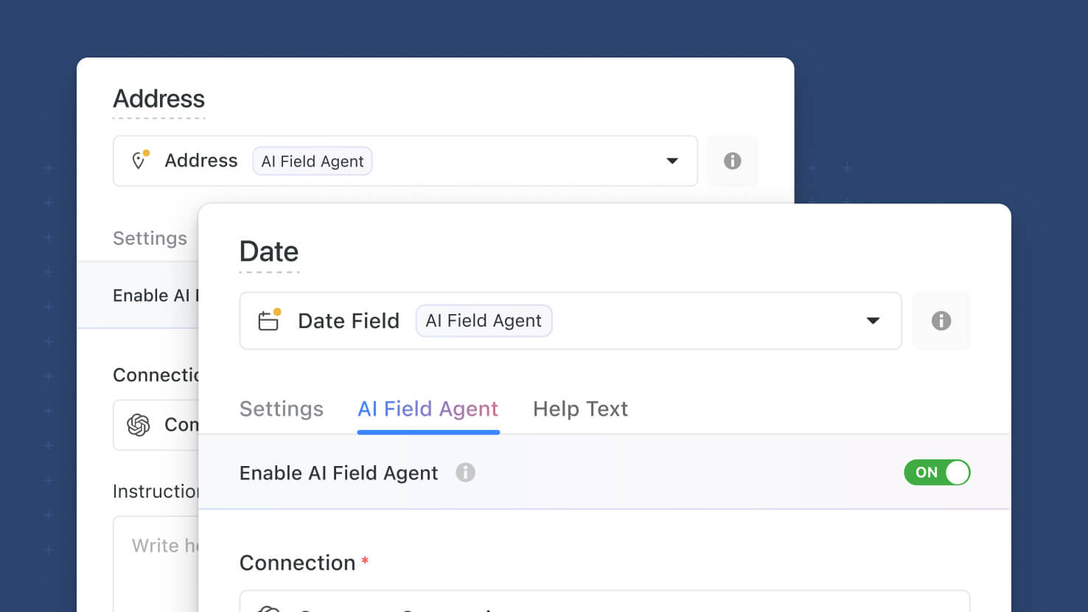The width and height of the screenshot is (1088, 612).
Task: Switch to the Settings tab in the Date panel
Action: 282,408
